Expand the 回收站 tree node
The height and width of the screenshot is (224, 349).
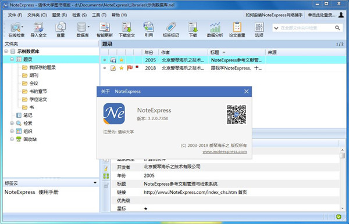12,139
